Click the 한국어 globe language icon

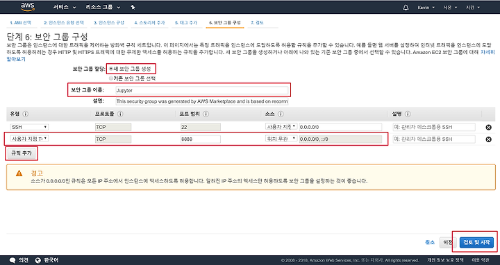(38, 260)
